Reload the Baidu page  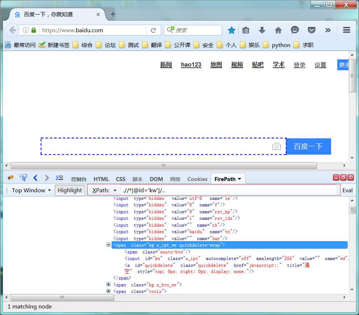(x=153, y=30)
